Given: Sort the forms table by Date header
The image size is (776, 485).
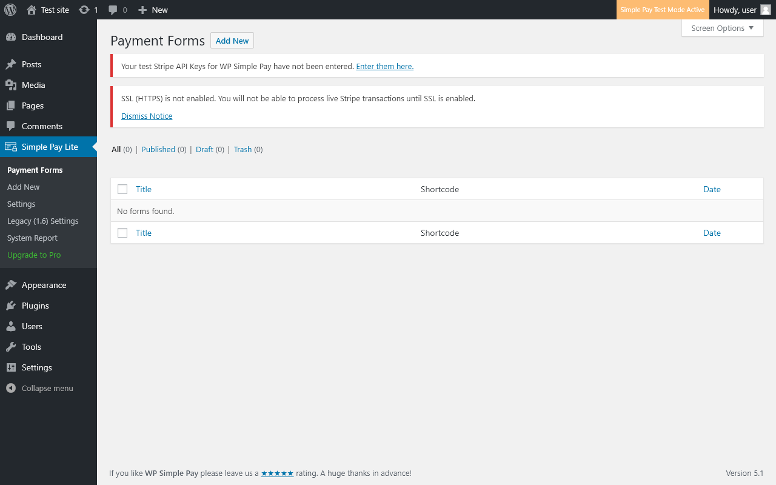Looking at the screenshot, I should [x=712, y=189].
